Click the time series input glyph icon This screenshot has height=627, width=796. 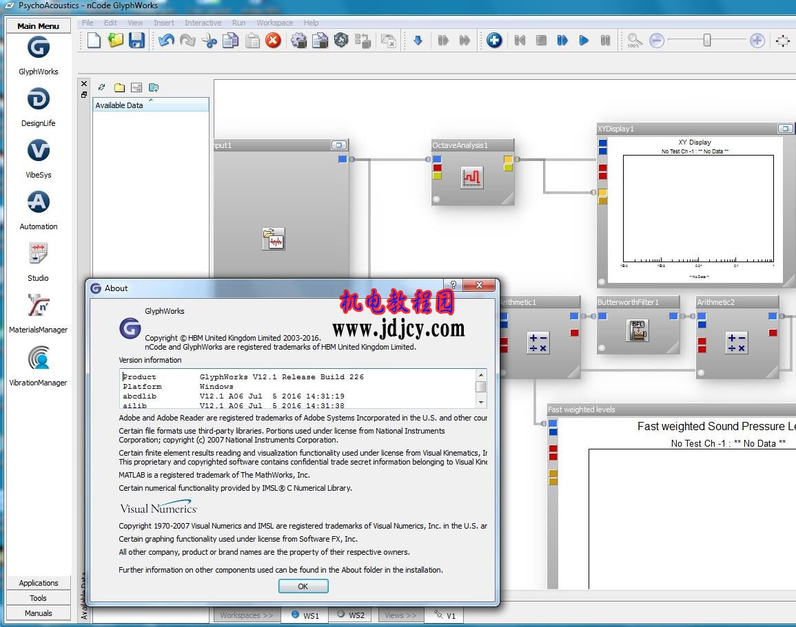click(274, 239)
